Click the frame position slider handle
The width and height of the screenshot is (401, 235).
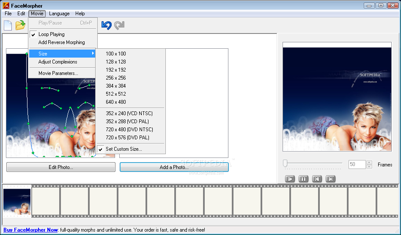pos(285,163)
